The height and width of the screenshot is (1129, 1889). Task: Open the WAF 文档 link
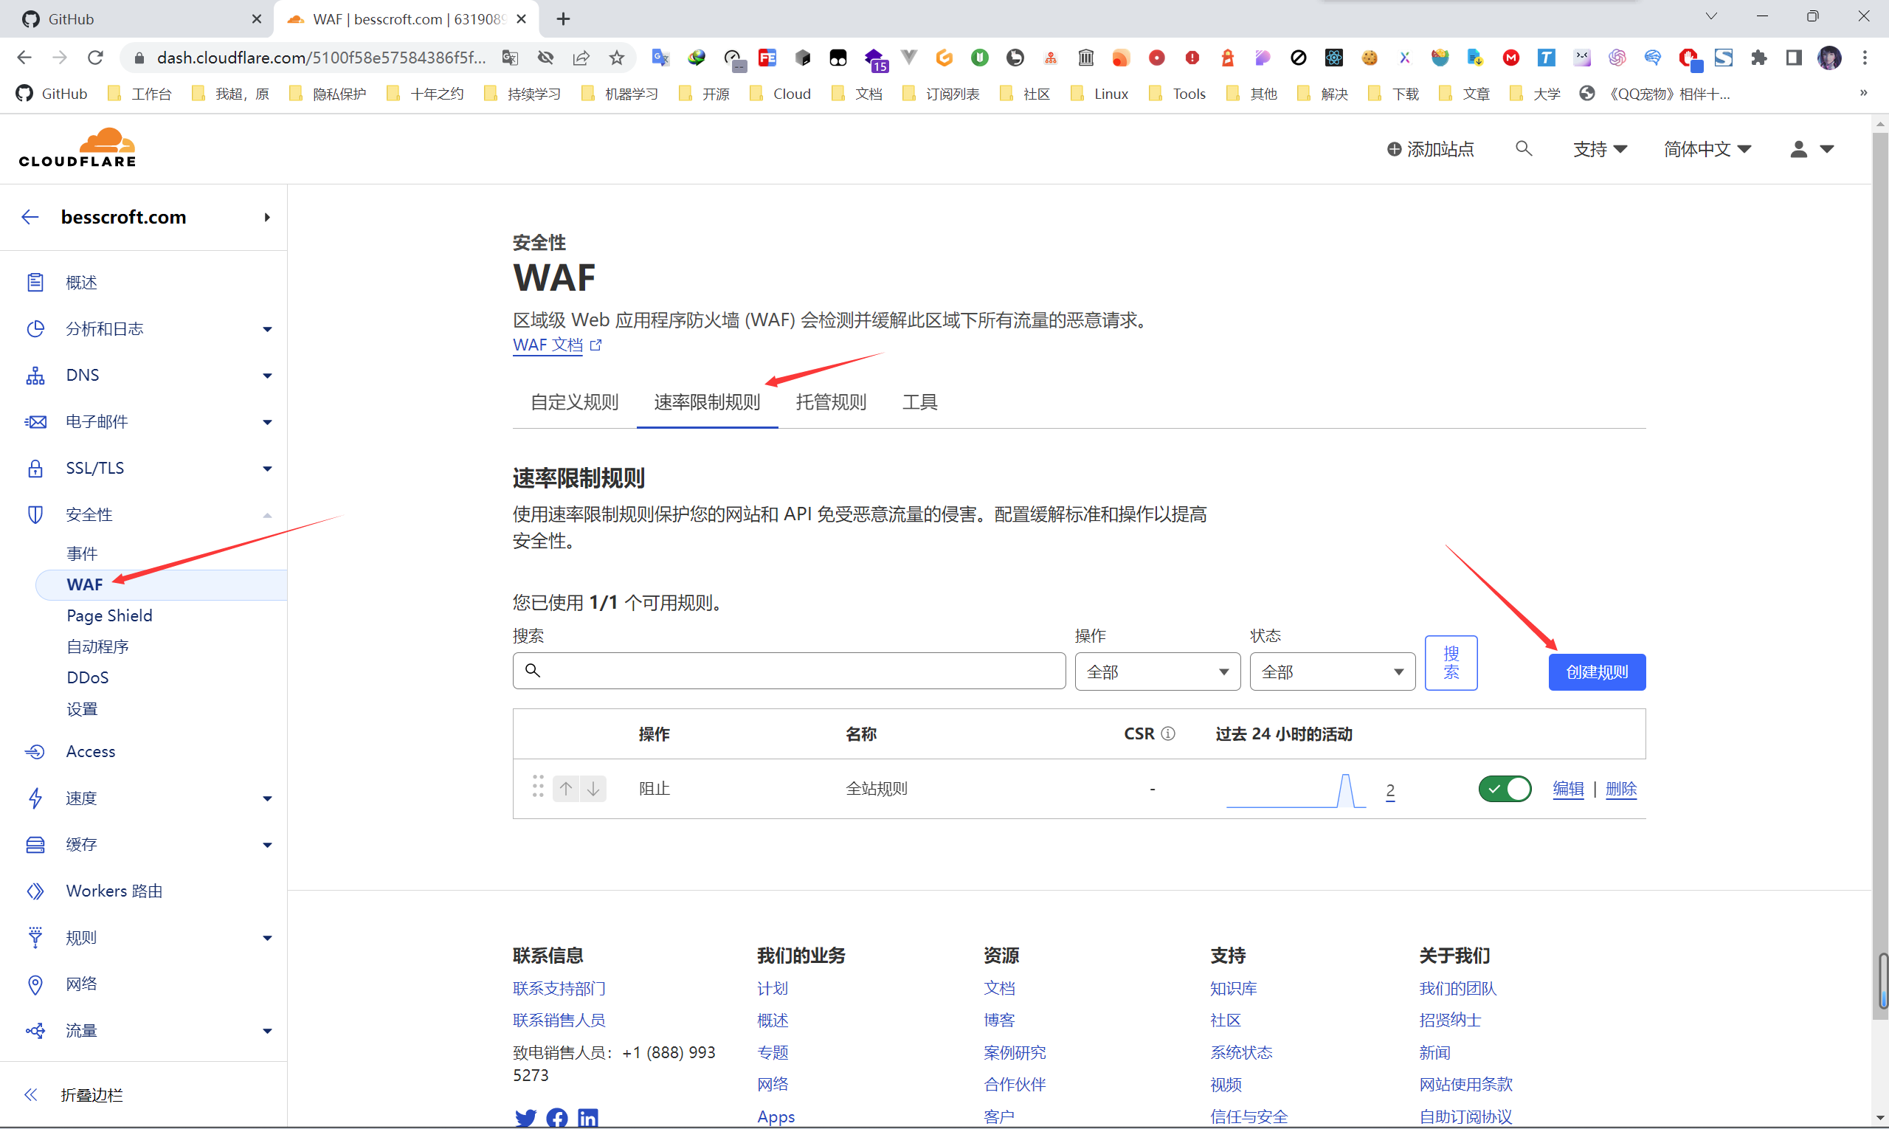pos(557,345)
